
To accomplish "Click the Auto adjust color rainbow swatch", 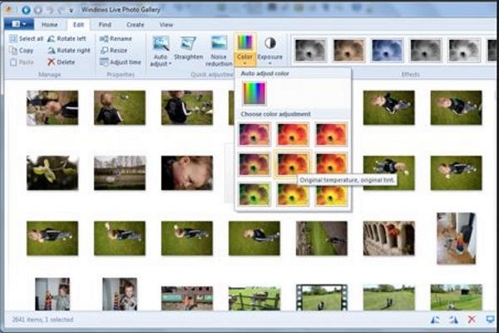I will (x=254, y=93).
